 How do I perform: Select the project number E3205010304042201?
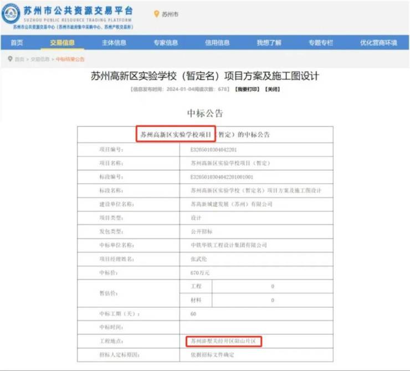[214, 150]
